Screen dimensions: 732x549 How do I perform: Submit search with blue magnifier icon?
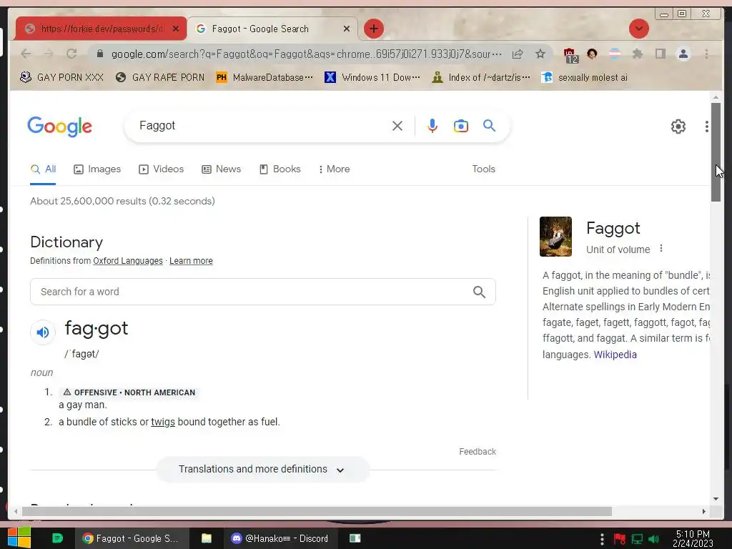coord(489,125)
